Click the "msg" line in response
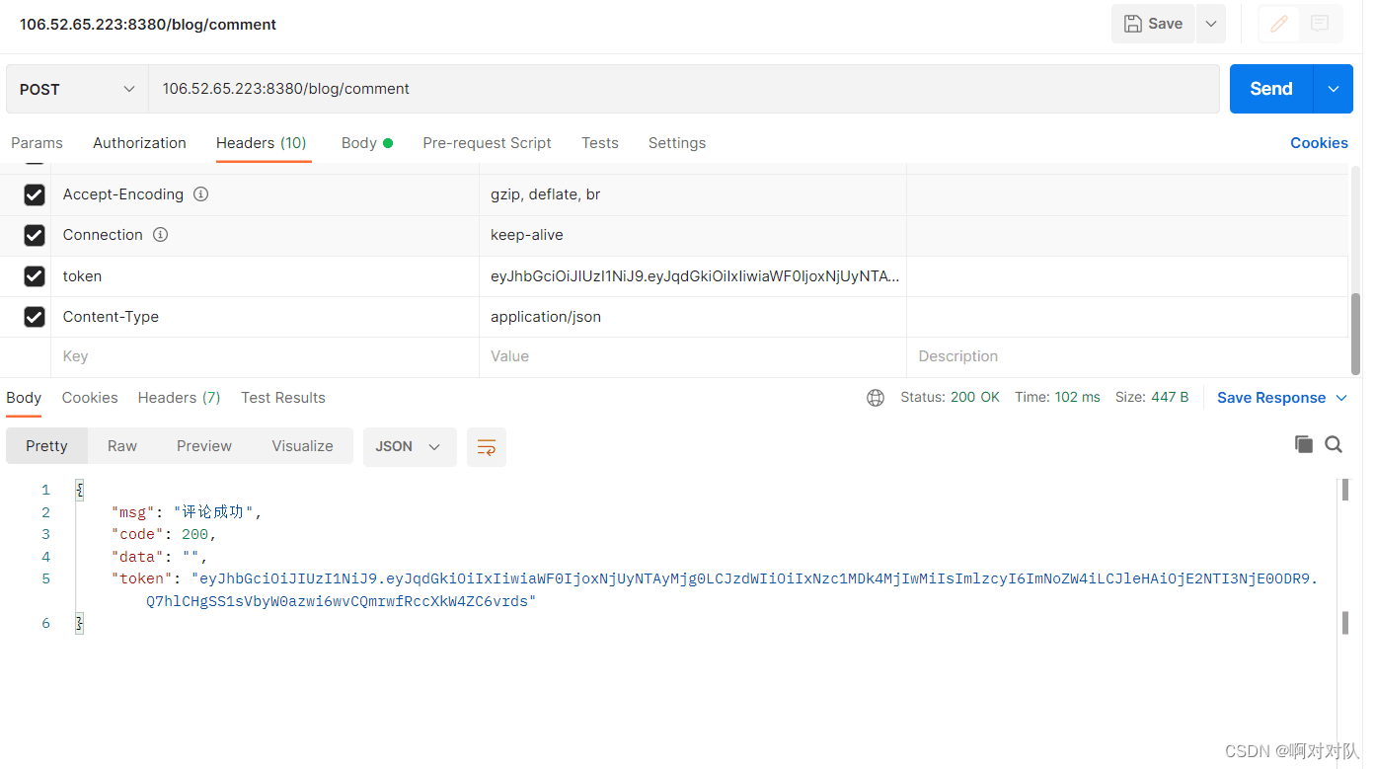 (188, 512)
